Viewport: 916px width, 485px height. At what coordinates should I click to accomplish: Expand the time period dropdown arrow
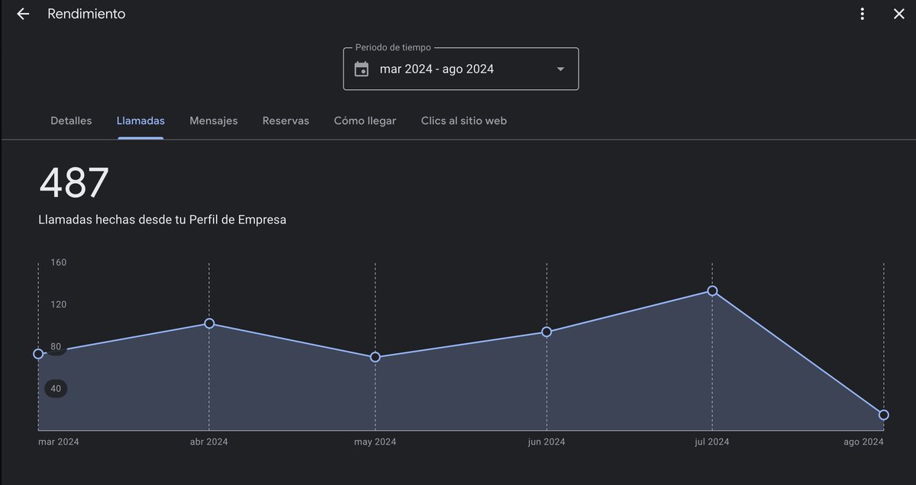(x=560, y=69)
